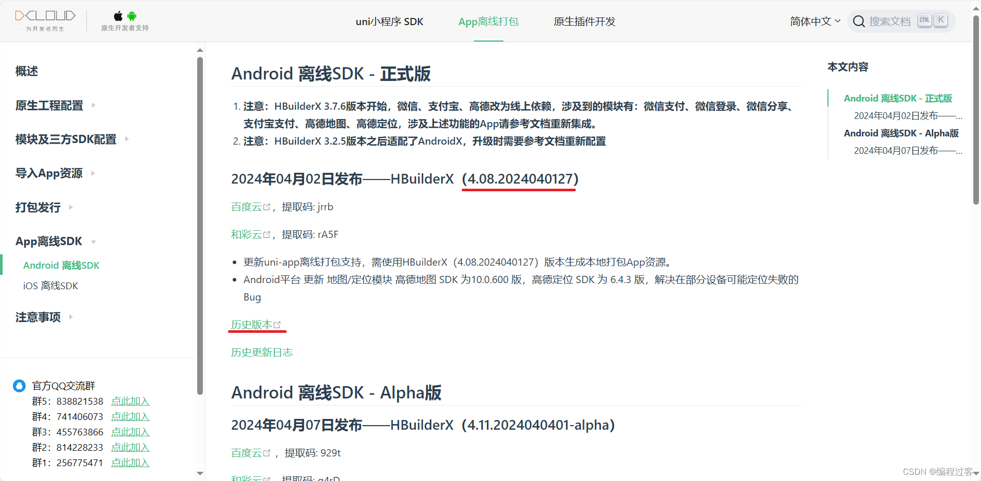Click page scrollbar up arrow
This screenshot has width=981, height=481.
click(x=976, y=8)
